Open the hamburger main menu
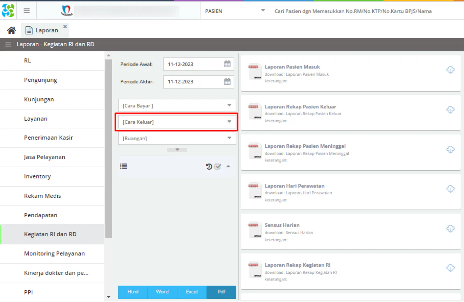 click(x=27, y=11)
